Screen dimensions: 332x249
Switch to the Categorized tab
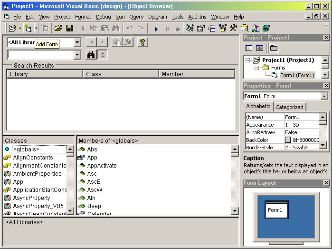tap(289, 107)
